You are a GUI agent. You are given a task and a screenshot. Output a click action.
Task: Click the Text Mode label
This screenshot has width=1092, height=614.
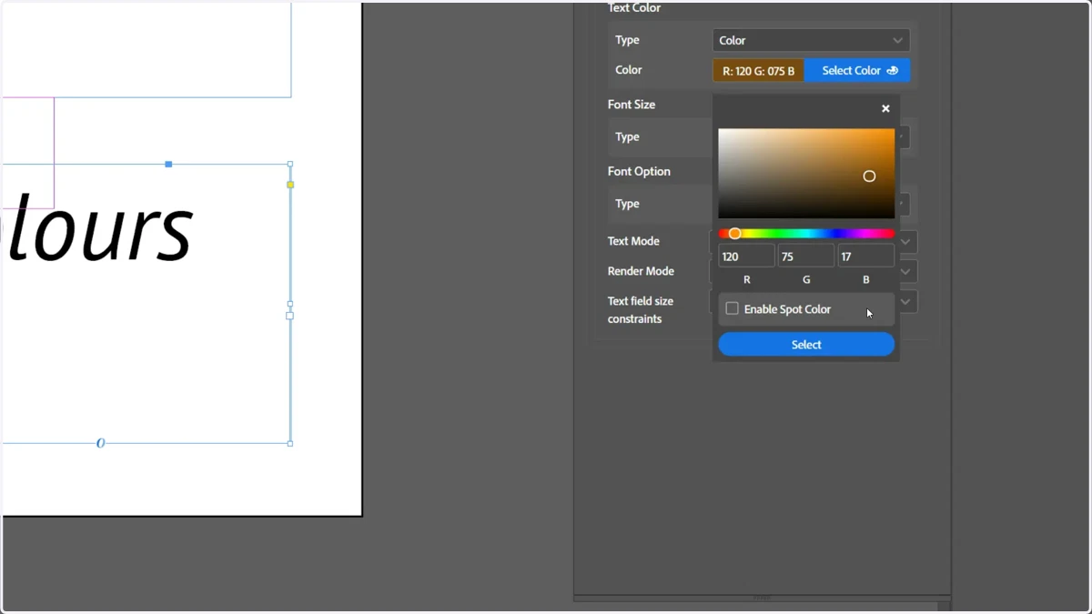tap(633, 241)
